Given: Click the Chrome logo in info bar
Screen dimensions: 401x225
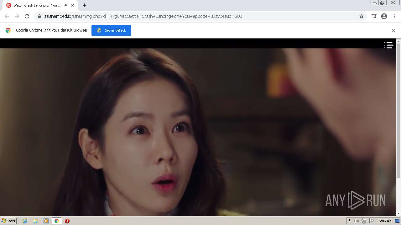Looking at the screenshot, I should (8, 30).
